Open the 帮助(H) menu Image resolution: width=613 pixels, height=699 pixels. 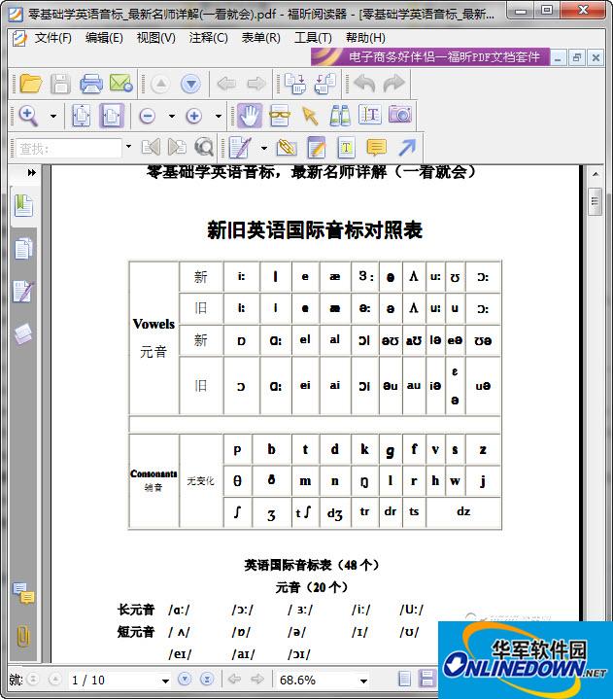coord(365,38)
